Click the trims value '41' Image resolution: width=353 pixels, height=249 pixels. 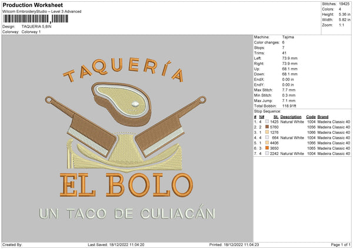[284, 53]
